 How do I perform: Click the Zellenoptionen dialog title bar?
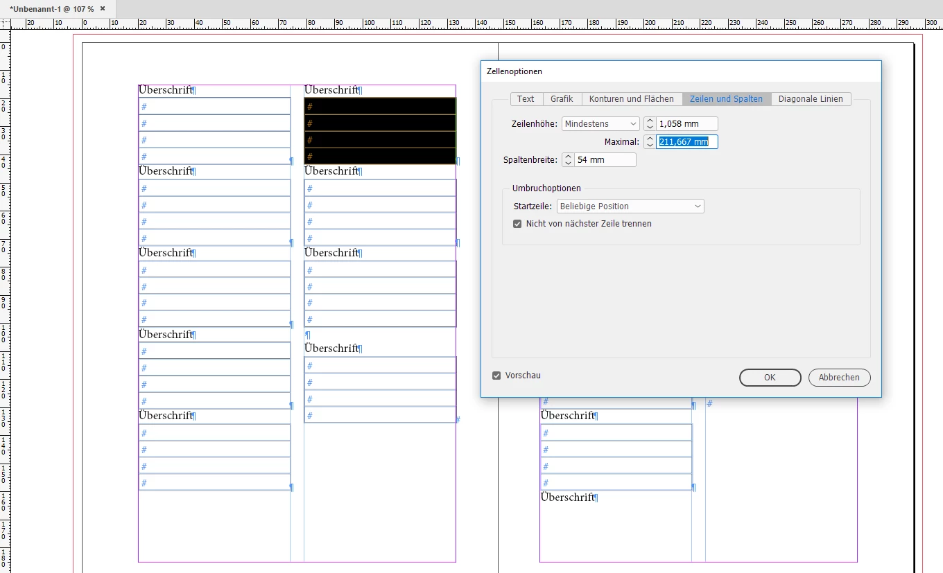coord(680,71)
